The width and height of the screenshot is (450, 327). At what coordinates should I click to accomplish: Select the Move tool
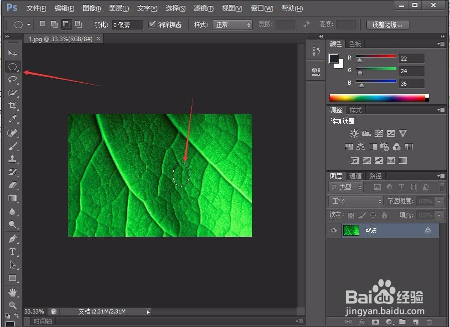[x=13, y=54]
